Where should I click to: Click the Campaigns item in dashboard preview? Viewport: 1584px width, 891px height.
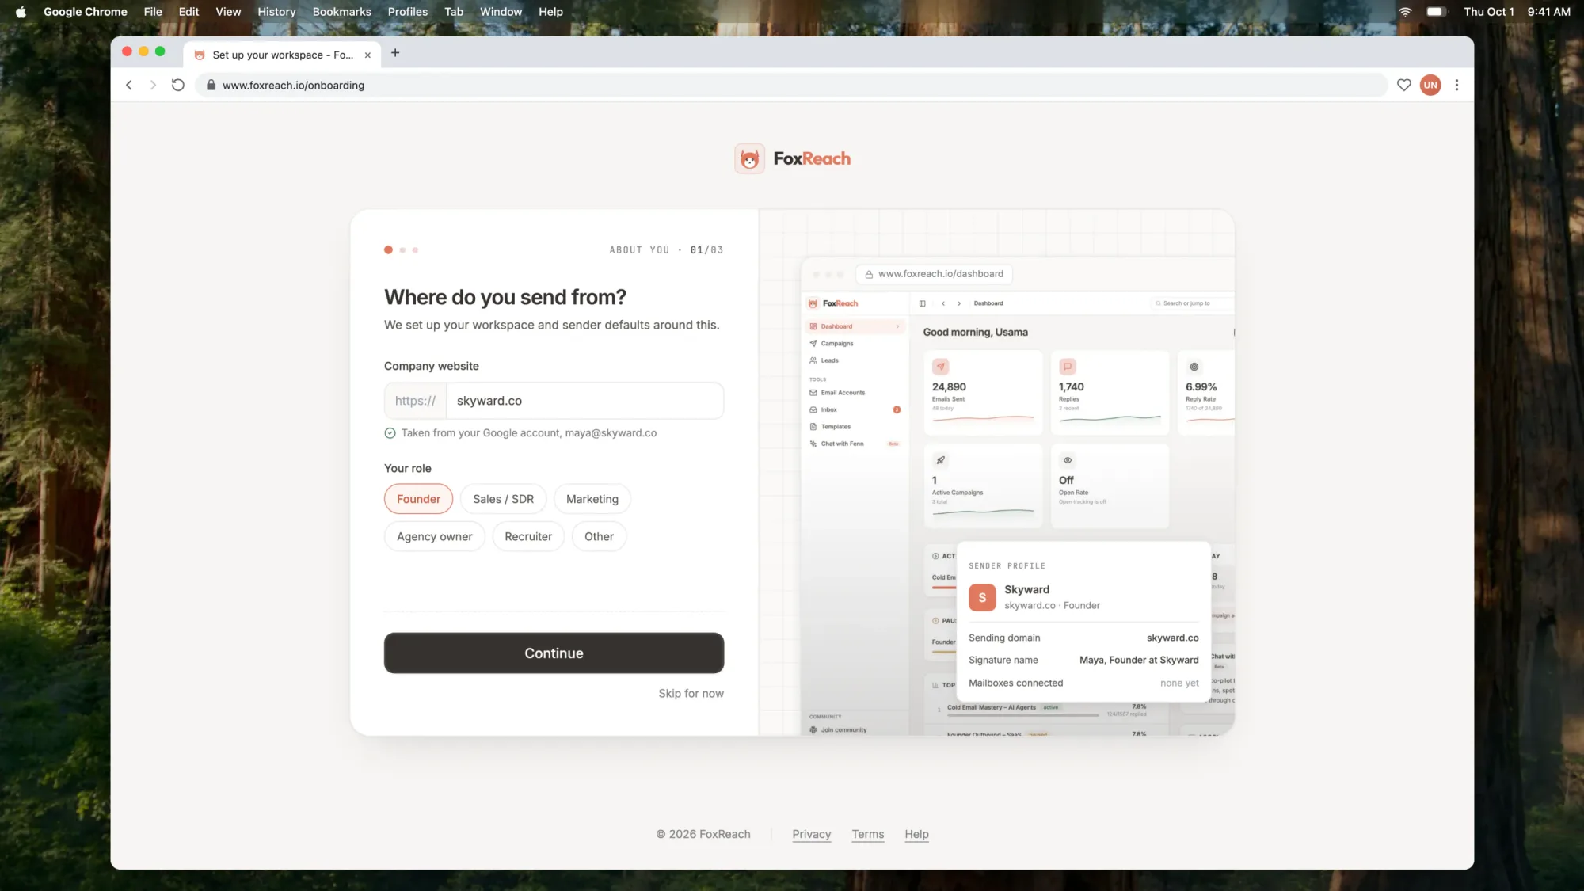point(836,344)
